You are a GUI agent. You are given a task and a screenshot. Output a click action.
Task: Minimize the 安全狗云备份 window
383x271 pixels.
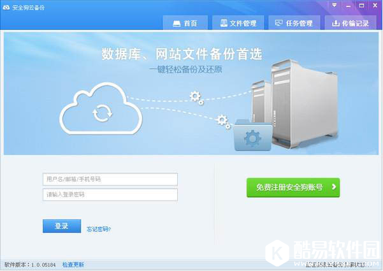(348, 6)
